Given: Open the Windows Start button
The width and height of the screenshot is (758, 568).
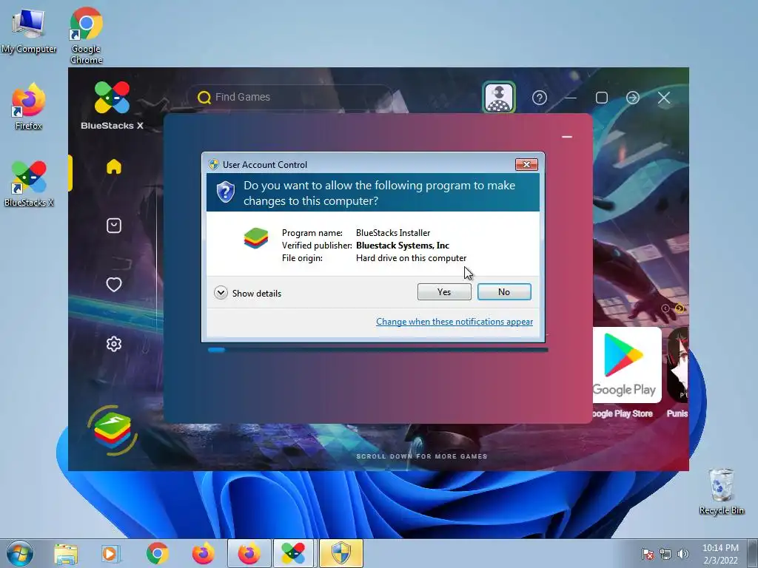Looking at the screenshot, I should point(20,553).
